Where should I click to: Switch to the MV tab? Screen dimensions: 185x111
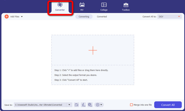(82, 7)
